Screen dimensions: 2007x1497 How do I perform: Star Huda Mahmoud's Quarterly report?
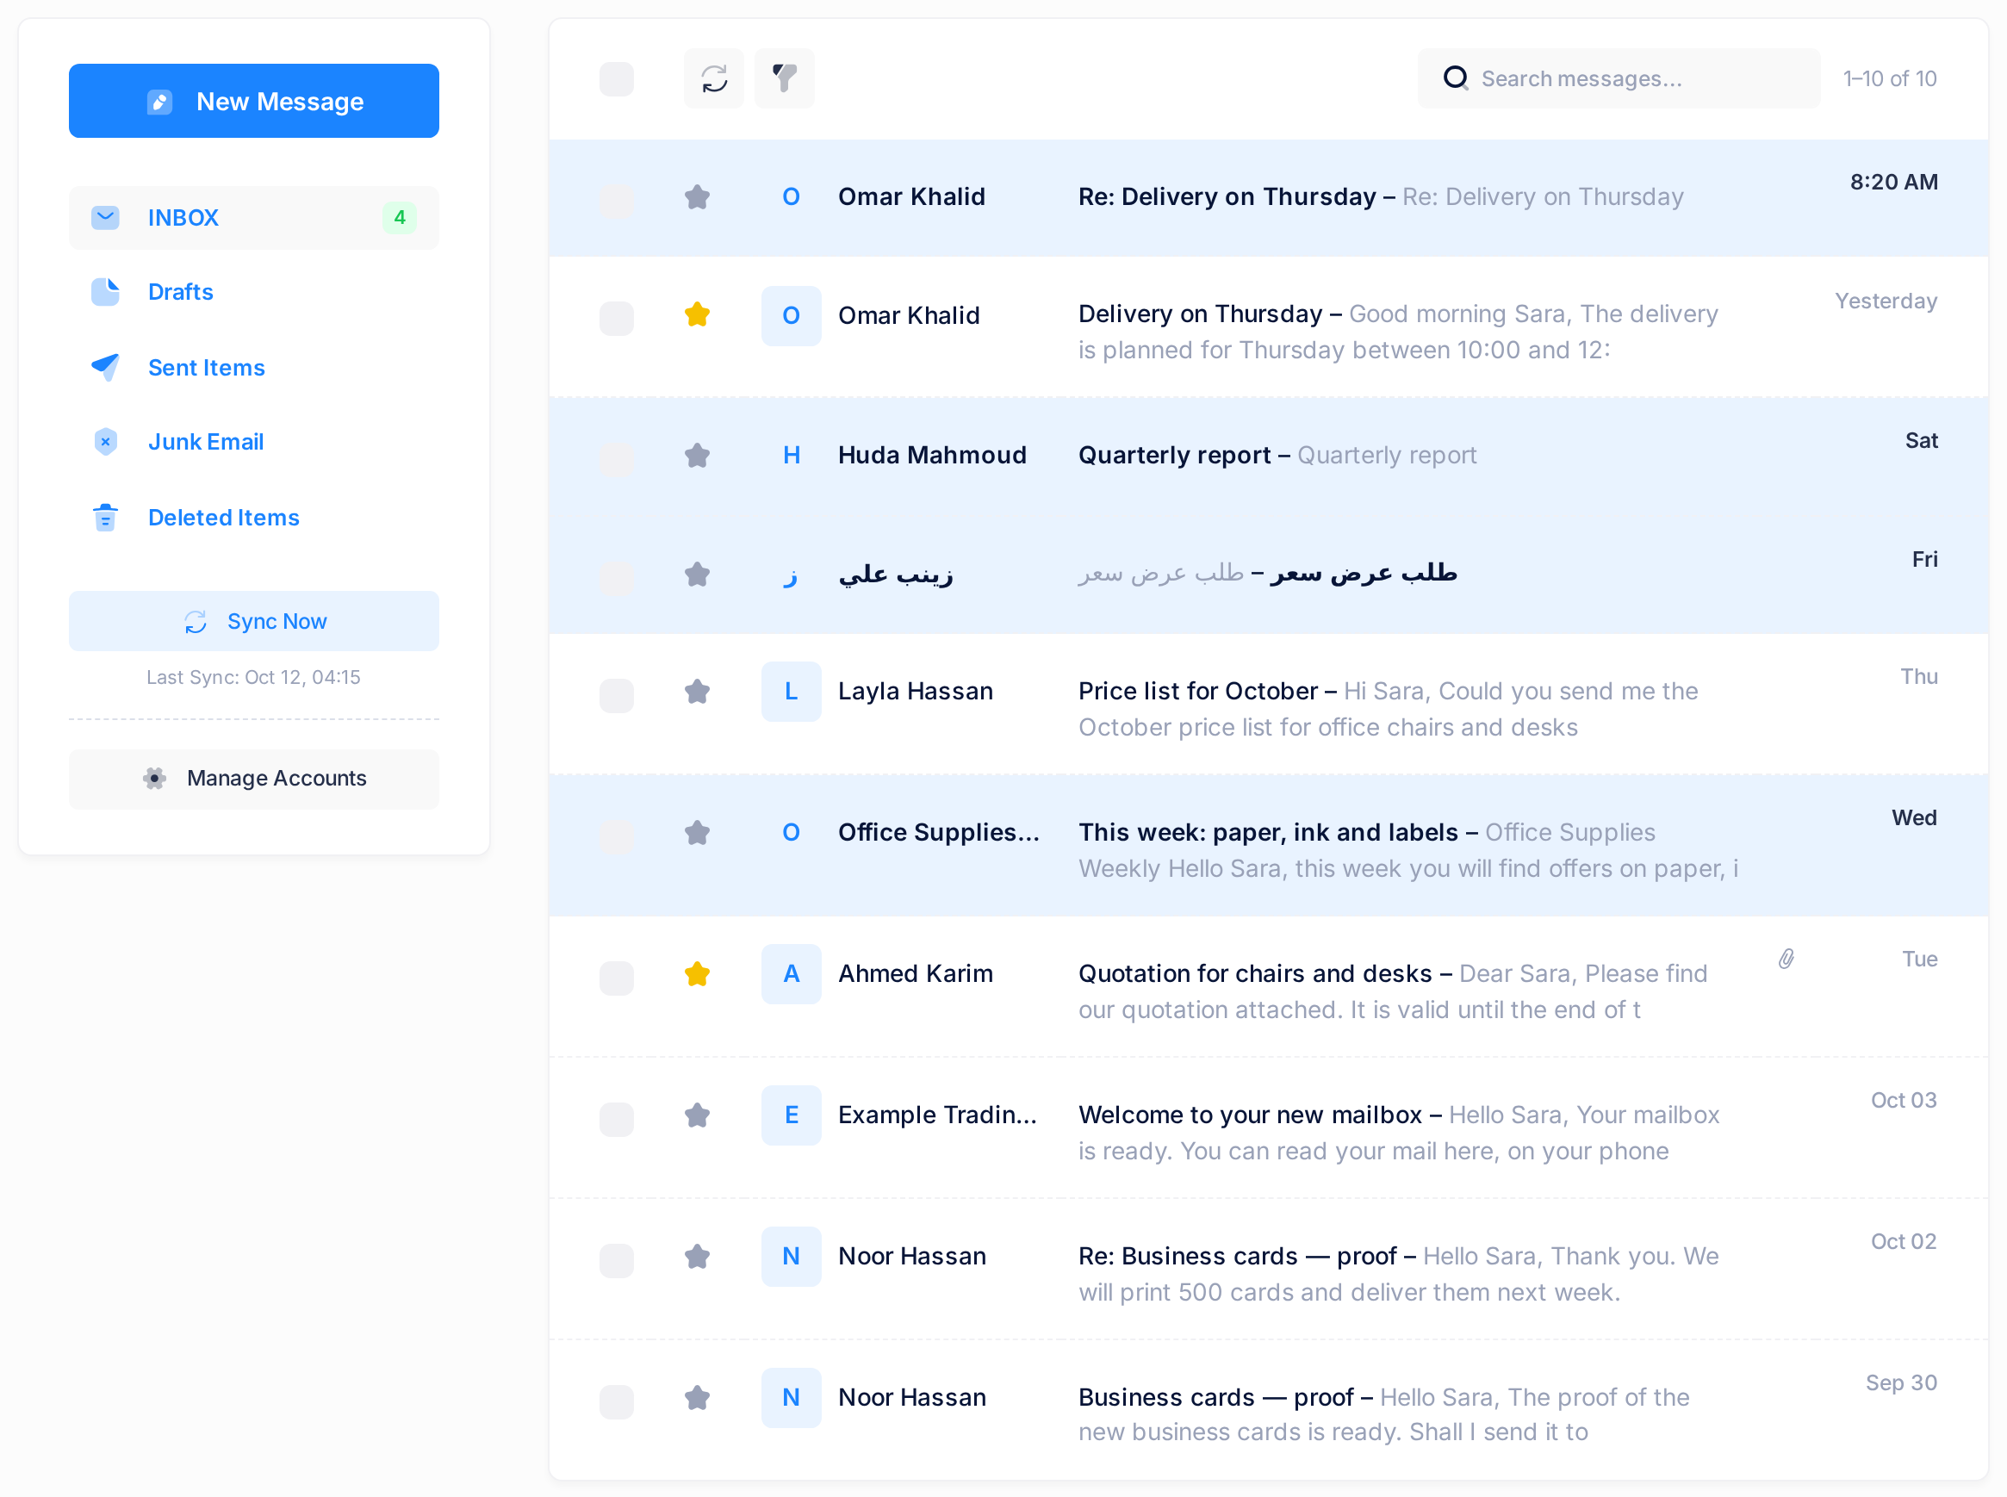click(x=697, y=455)
